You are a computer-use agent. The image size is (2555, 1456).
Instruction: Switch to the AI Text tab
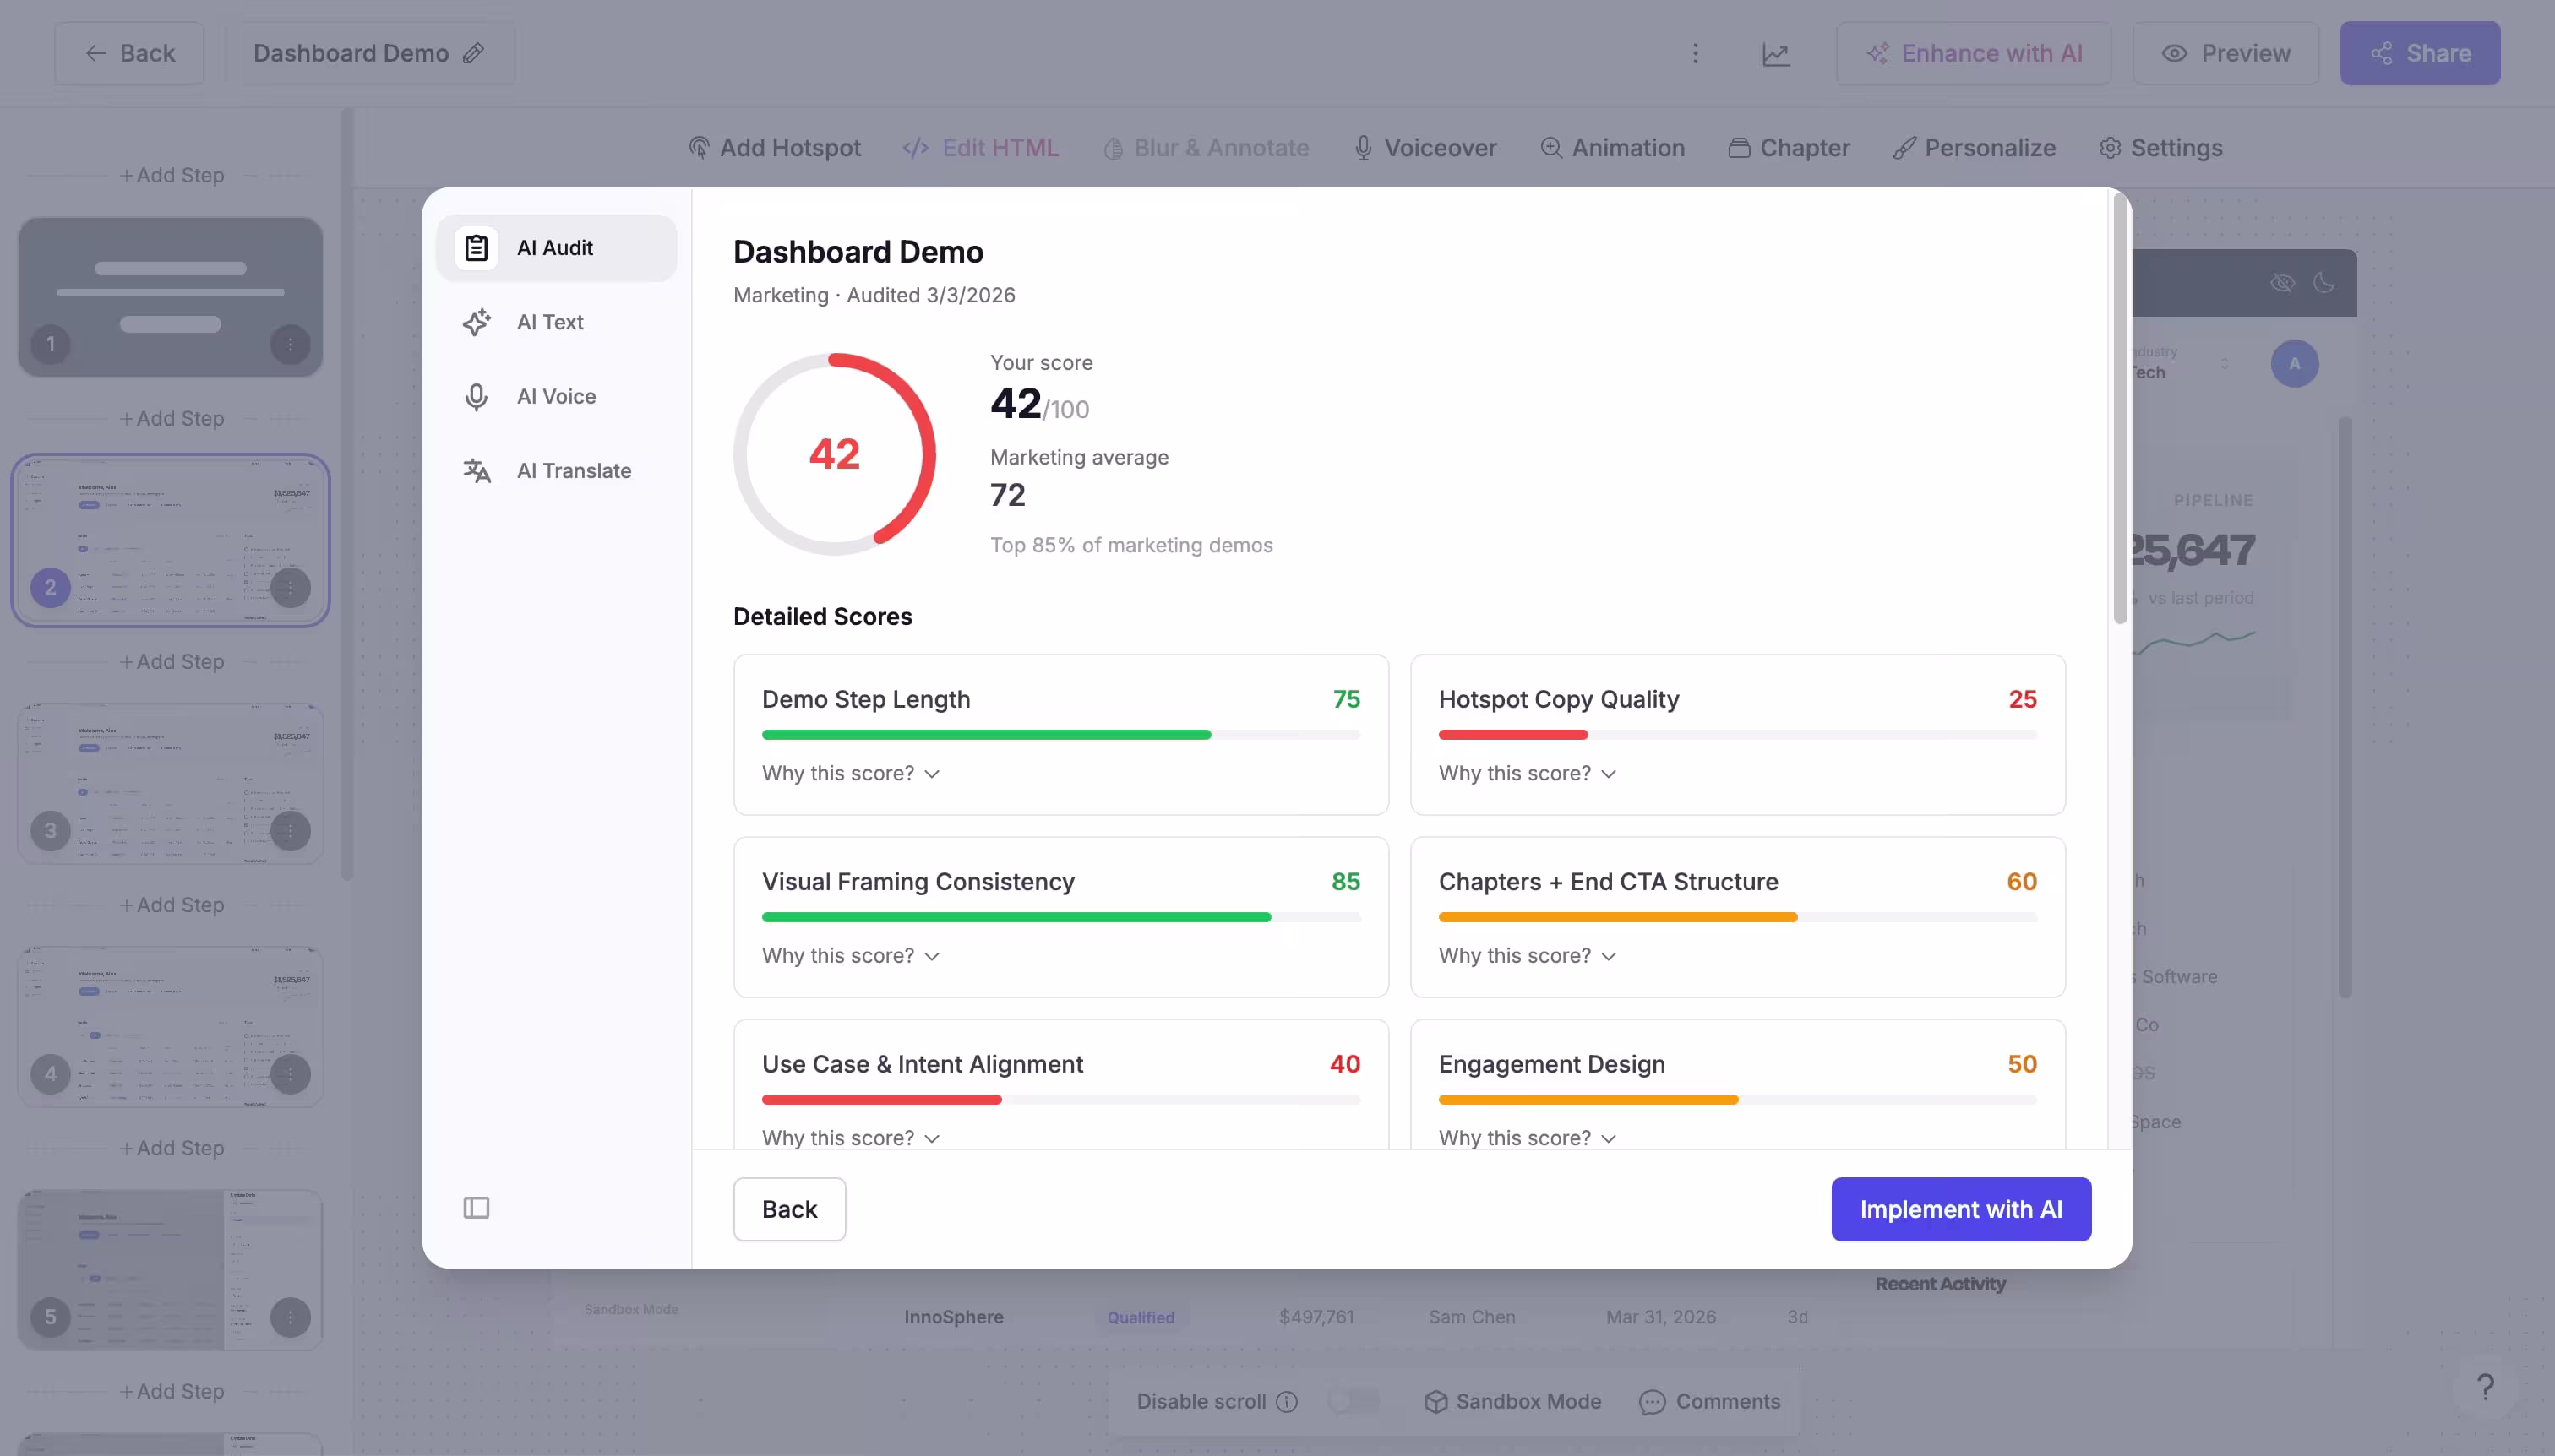click(551, 321)
